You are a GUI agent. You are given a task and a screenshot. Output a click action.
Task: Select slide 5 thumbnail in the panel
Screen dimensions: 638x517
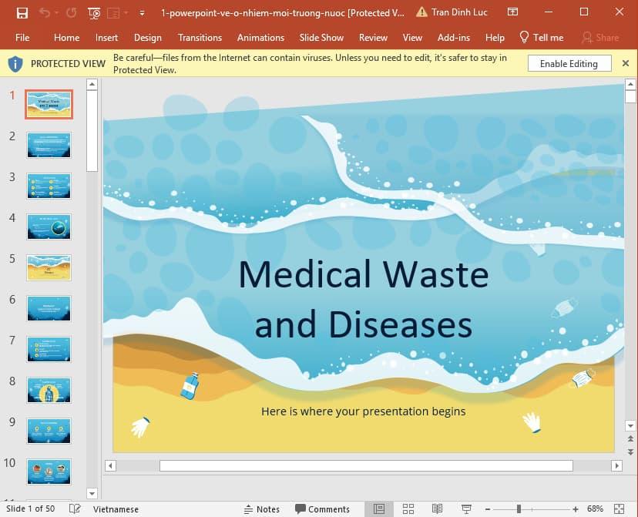tap(49, 267)
